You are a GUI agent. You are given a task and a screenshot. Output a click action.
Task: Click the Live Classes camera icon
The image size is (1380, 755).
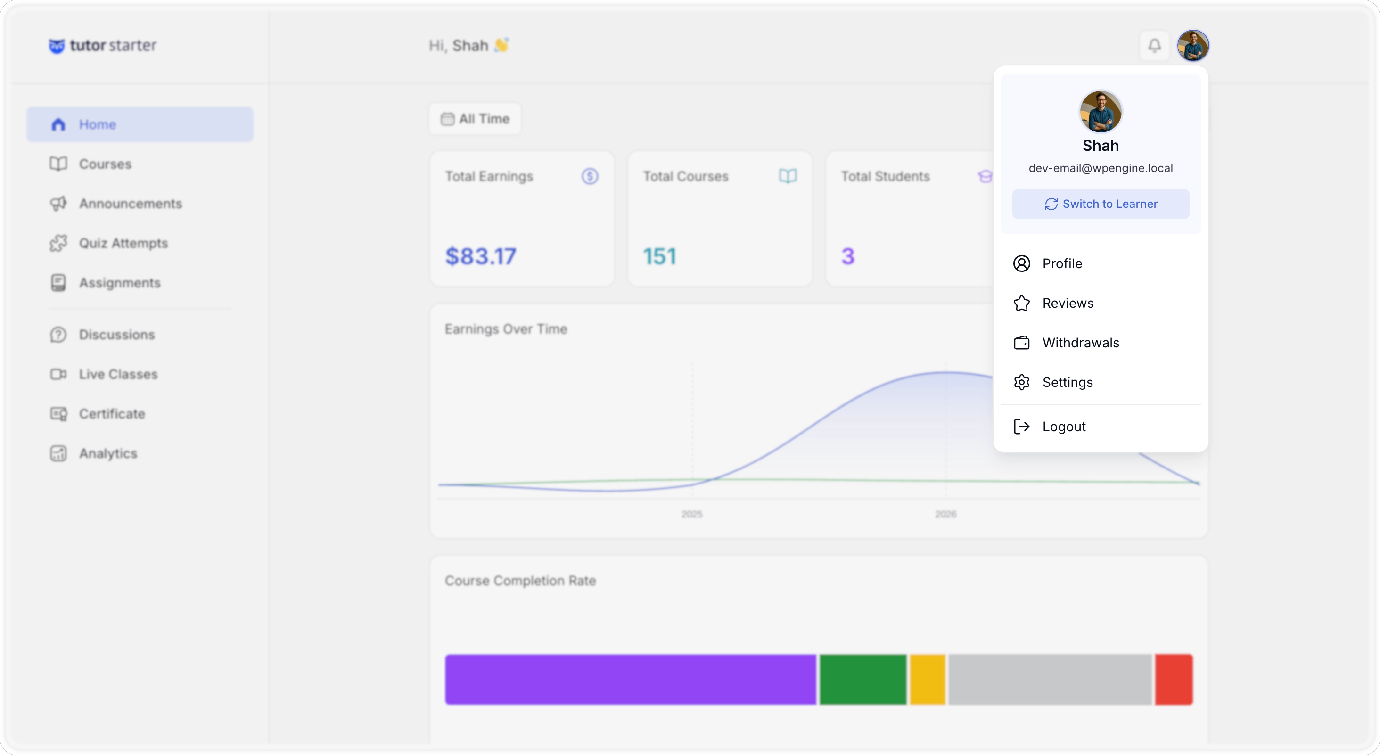tap(58, 374)
